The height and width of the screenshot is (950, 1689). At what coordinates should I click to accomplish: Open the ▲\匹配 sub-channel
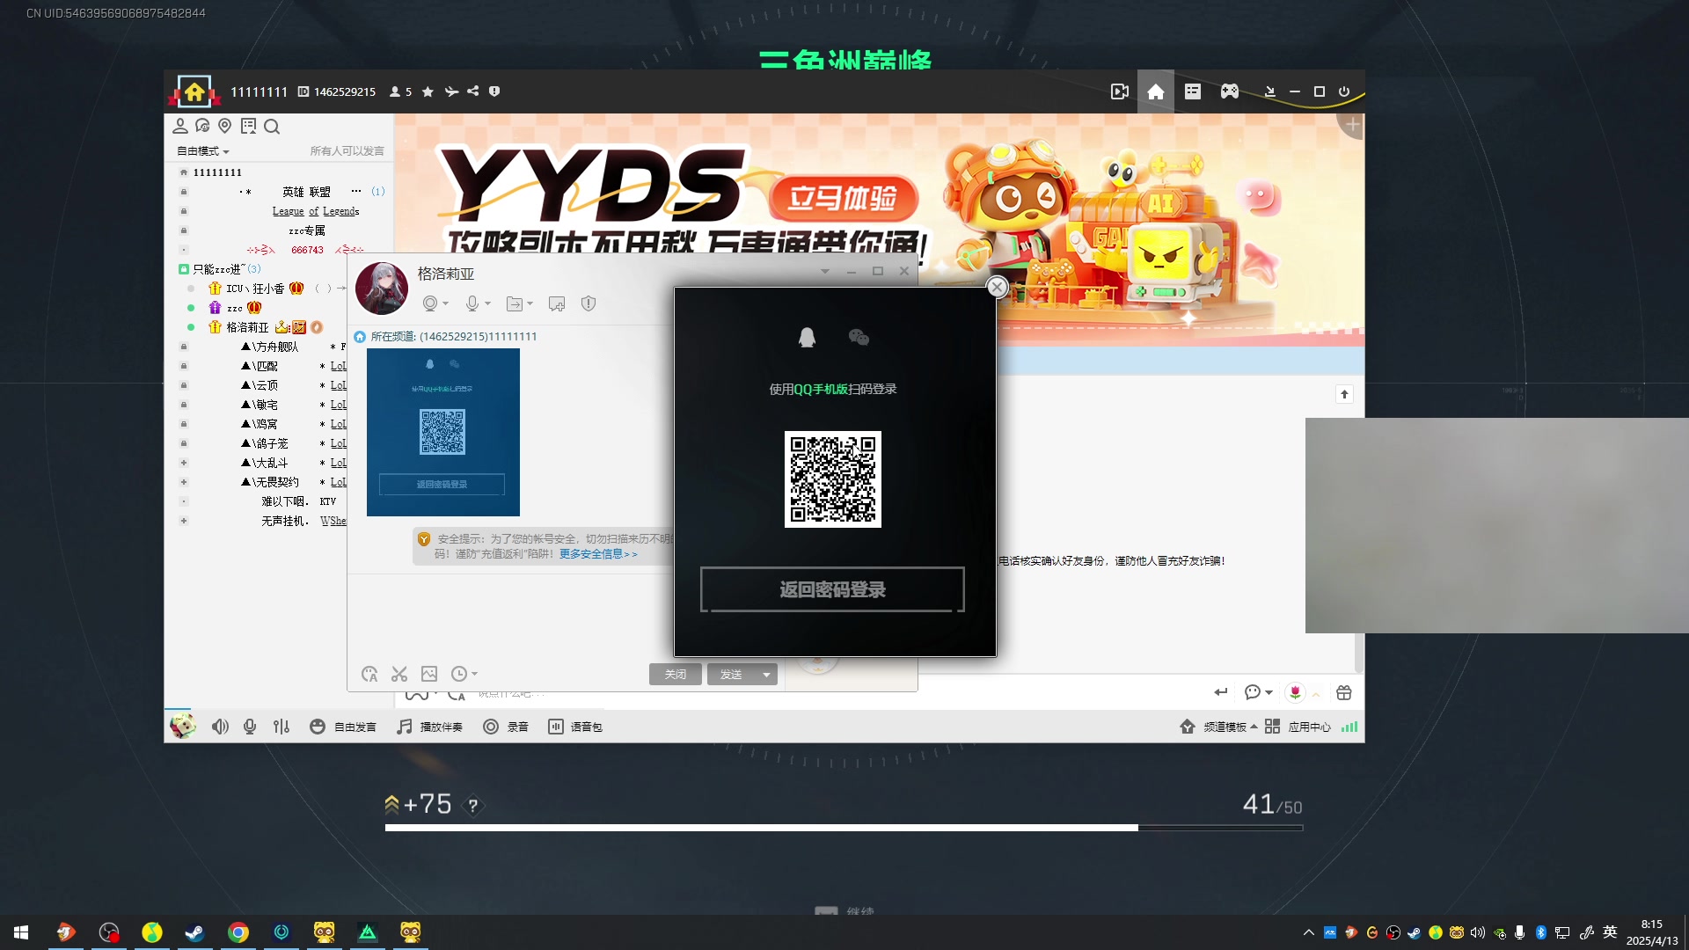(x=260, y=366)
